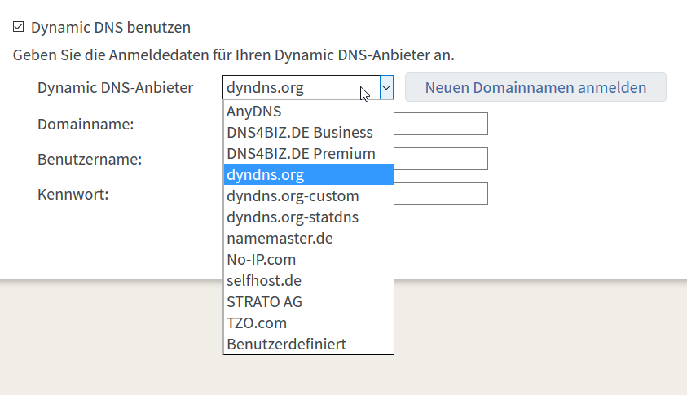The height and width of the screenshot is (395, 687).
Task: Focus the Kennwort input field
Action: pos(441,194)
